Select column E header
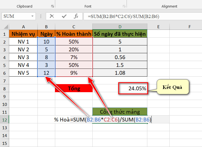This screenshot has height=147, width=202. click(158, 27)
